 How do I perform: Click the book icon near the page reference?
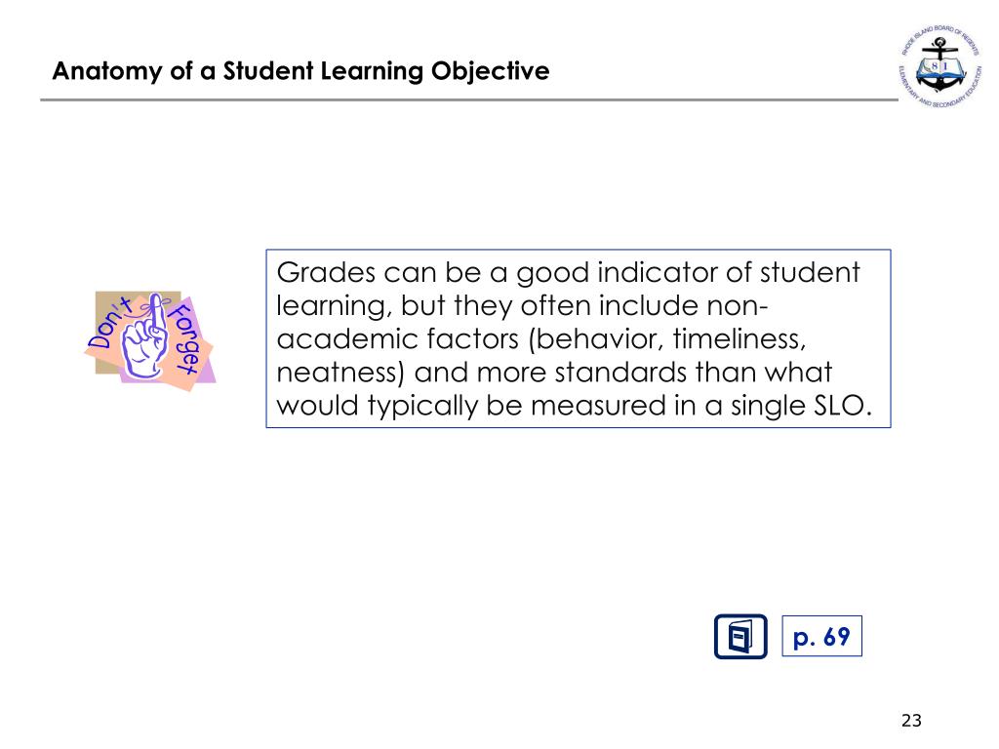point(740,636)
